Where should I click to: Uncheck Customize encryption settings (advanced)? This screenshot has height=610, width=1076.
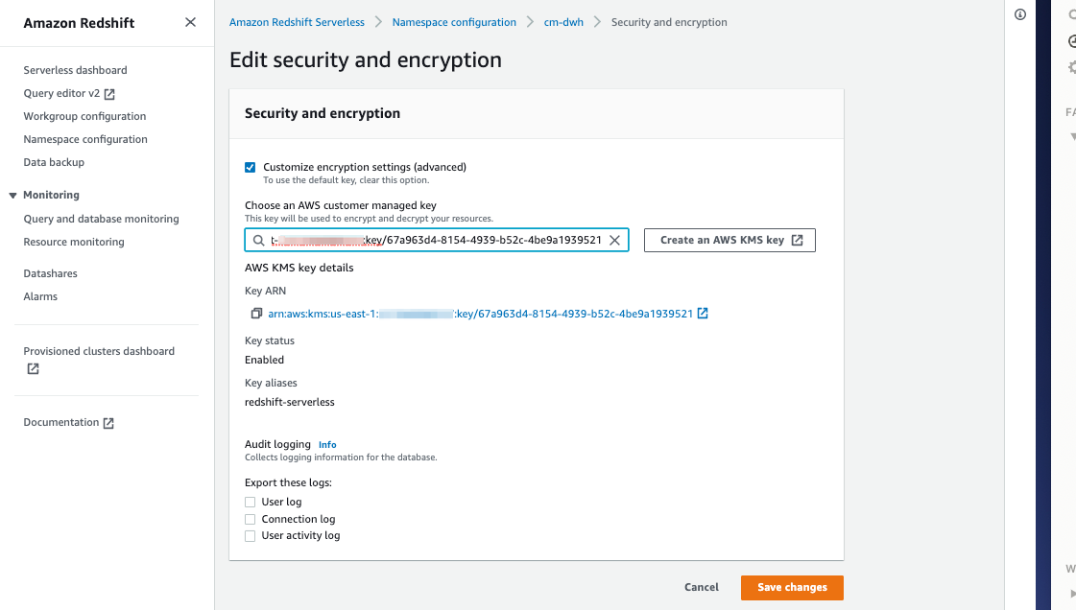pyautogui.click(x=250, y=167)
